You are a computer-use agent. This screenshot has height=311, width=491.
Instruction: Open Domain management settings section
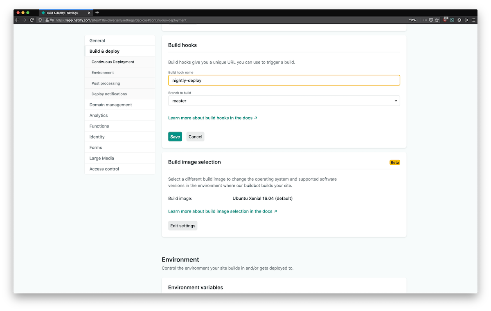coord(110,105)
